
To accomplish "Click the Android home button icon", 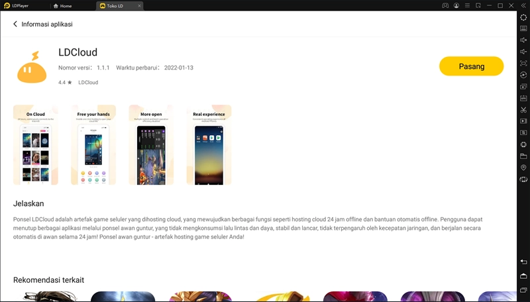I will [x=523, y=276].
